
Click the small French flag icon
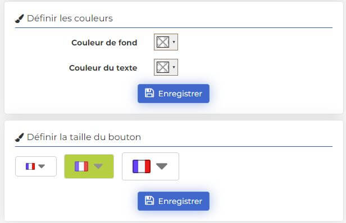point(30,166)
